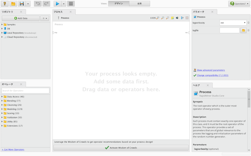This screenshot has width=251, height=156.
Task: Select the Extensions (17) operator group
Action: (13, 126)
